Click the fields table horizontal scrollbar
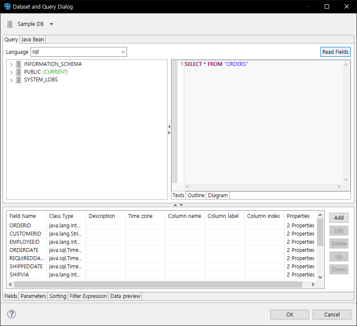 (x=158, y=284)
